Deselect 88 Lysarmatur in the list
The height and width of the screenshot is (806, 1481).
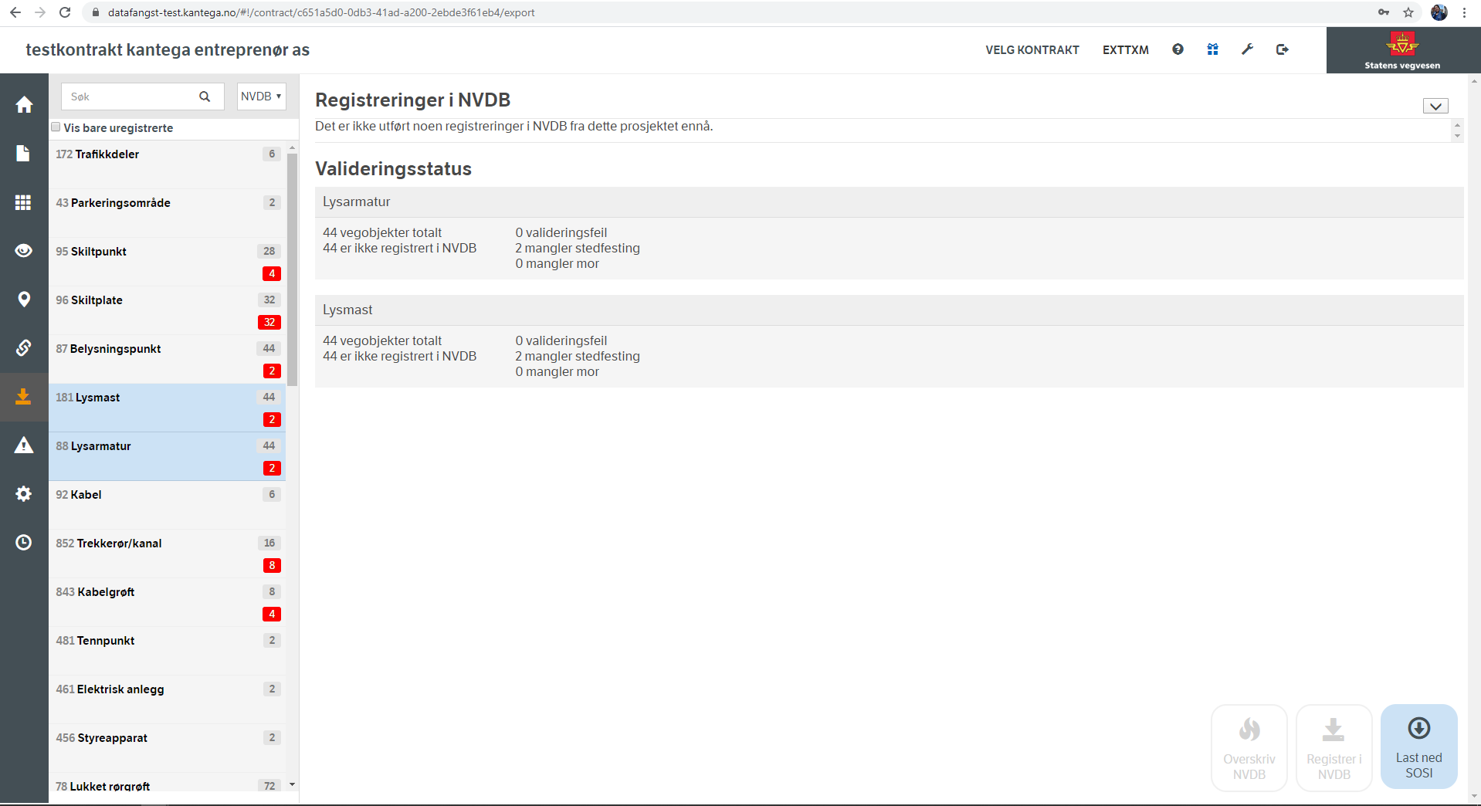(x=167, y=456)
